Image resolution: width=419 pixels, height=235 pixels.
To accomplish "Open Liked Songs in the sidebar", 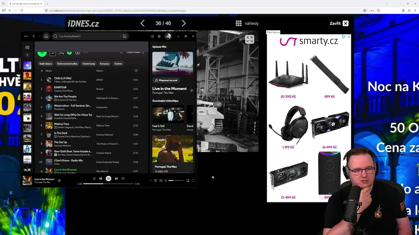I will (x=27, y=65).
